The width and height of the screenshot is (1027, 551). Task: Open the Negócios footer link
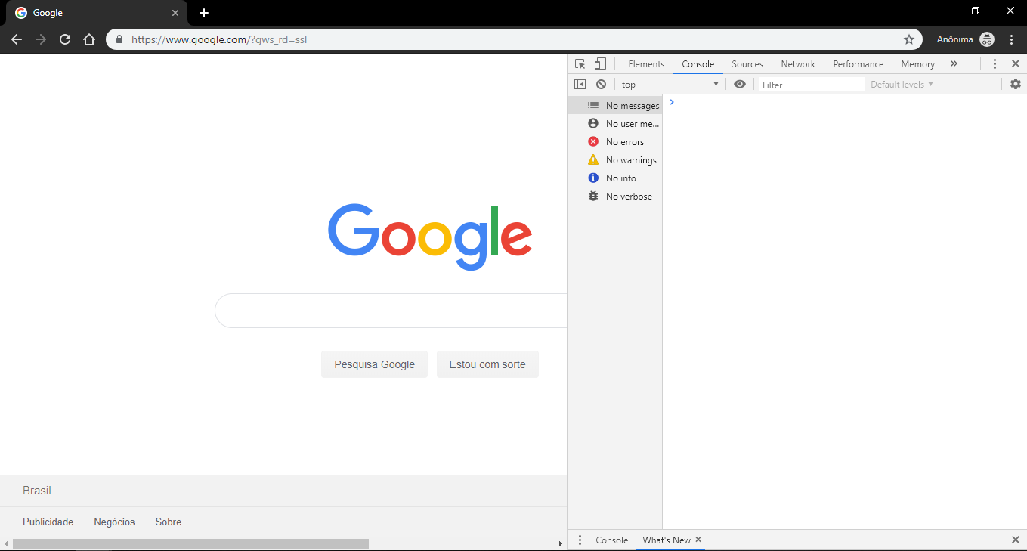(x=114, y=522)
